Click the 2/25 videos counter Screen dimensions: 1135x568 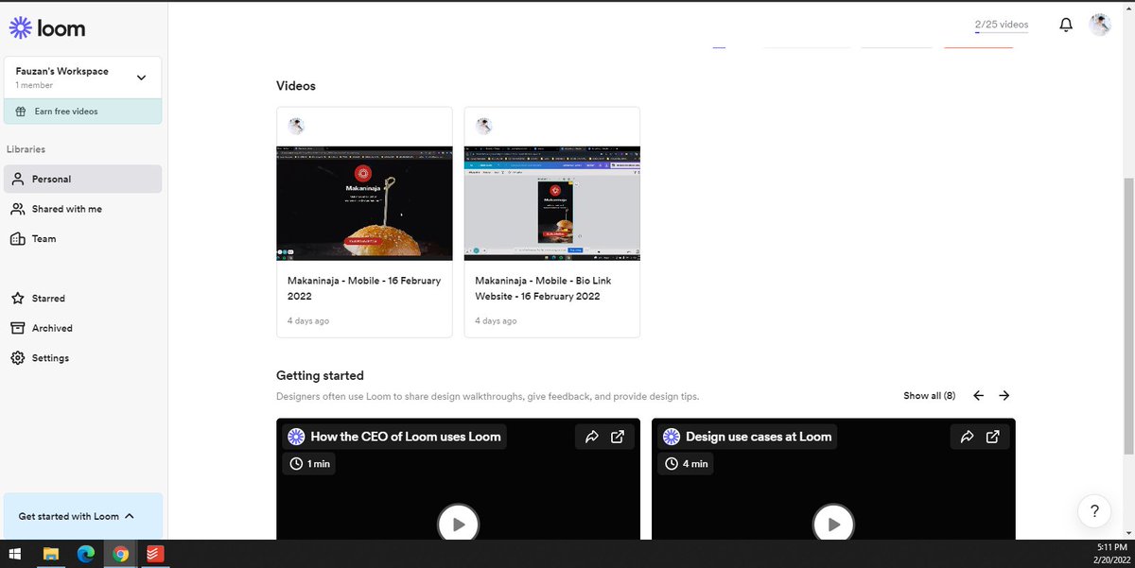(x=1002, y=26)
